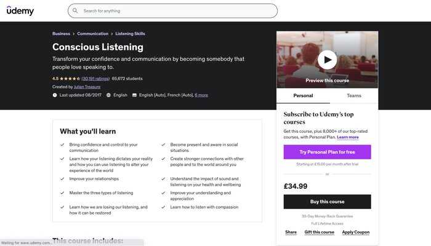Show 6 more subtitle languages

point(201,95)
